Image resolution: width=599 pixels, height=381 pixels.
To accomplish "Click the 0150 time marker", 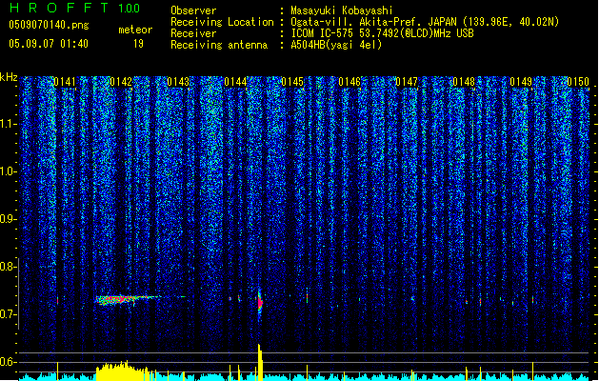I will point(578,82).
